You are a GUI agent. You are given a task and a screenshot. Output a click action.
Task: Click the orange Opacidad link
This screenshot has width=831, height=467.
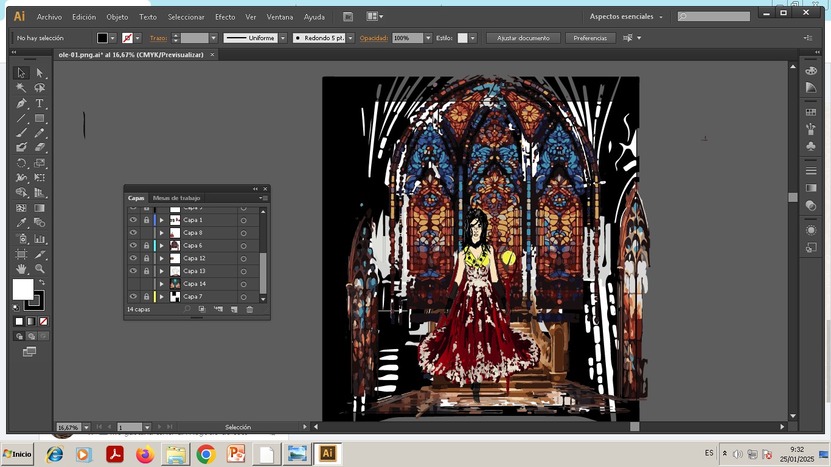[x=374, y=38]
